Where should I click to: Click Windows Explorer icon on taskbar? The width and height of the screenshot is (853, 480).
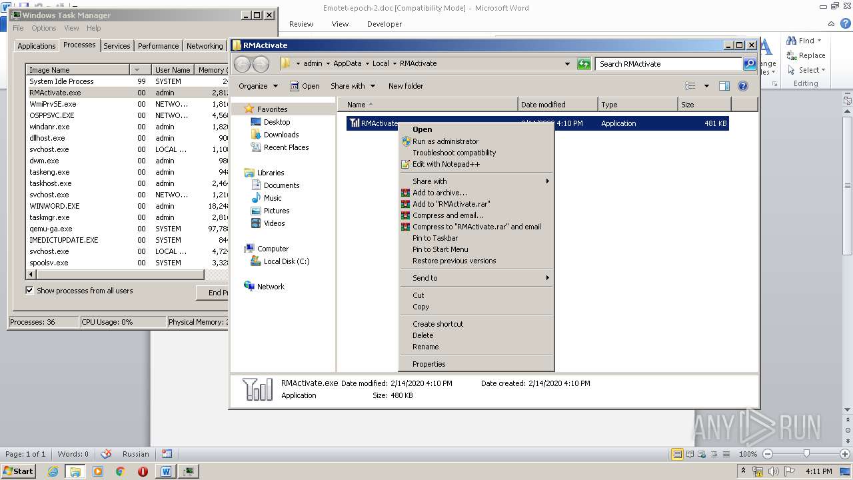[75, 471]
